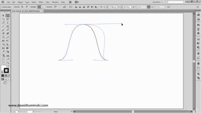201x113 pixels.
Task: Open the Effect menu
Action: click(41, 2)
